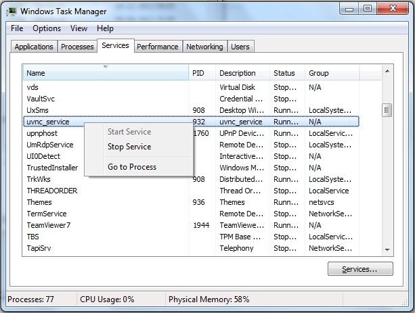Switch to the Applications tab
The image size is (415, 313).
(x=34, y=47)
